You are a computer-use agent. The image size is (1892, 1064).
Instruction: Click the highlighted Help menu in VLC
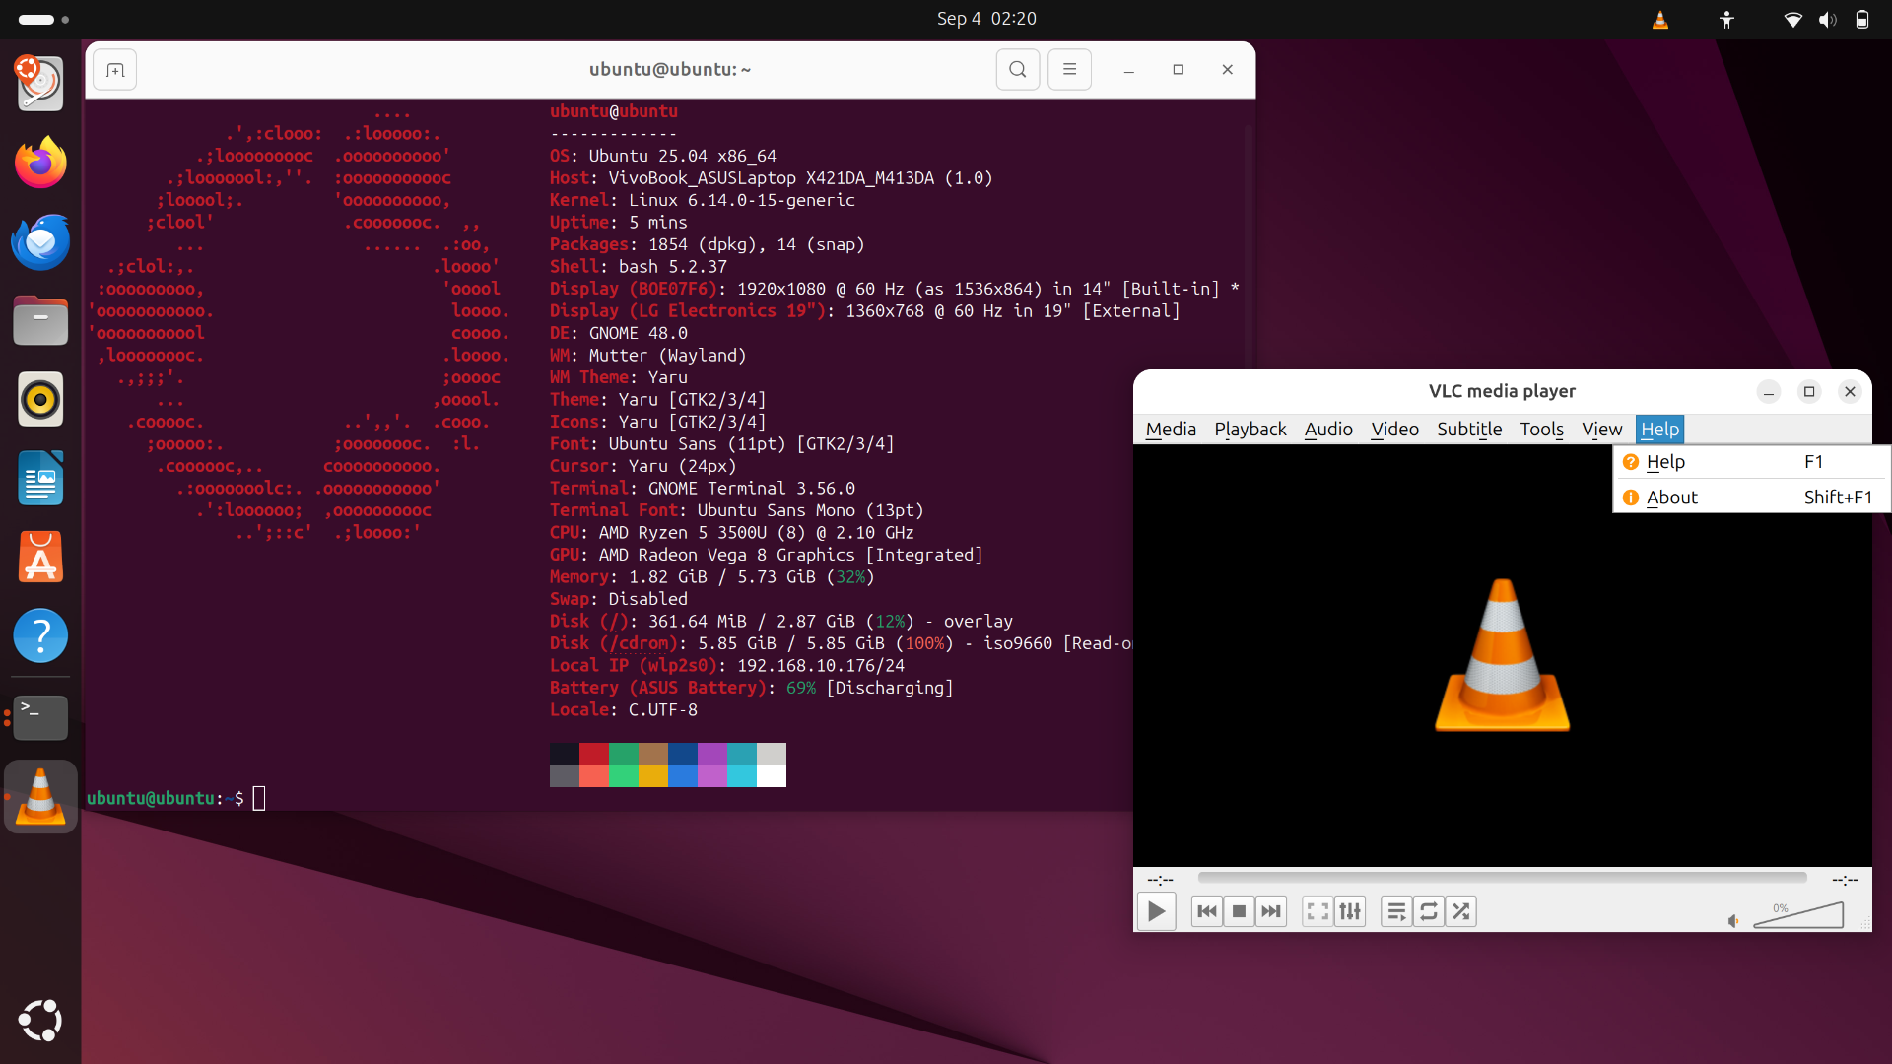[1659, 429]
